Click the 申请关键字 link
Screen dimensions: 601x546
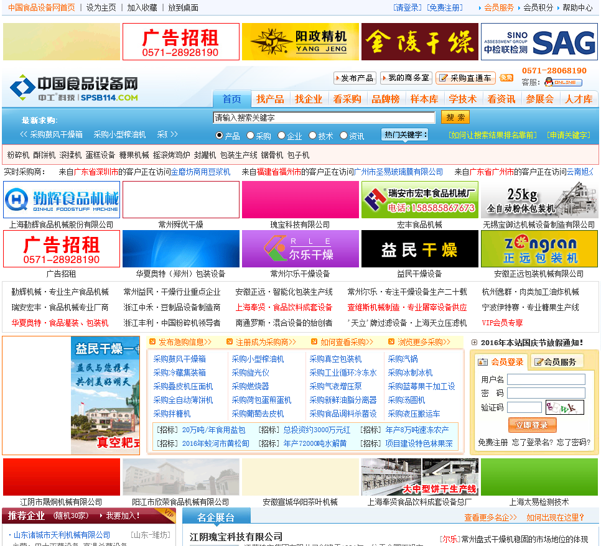569,135
